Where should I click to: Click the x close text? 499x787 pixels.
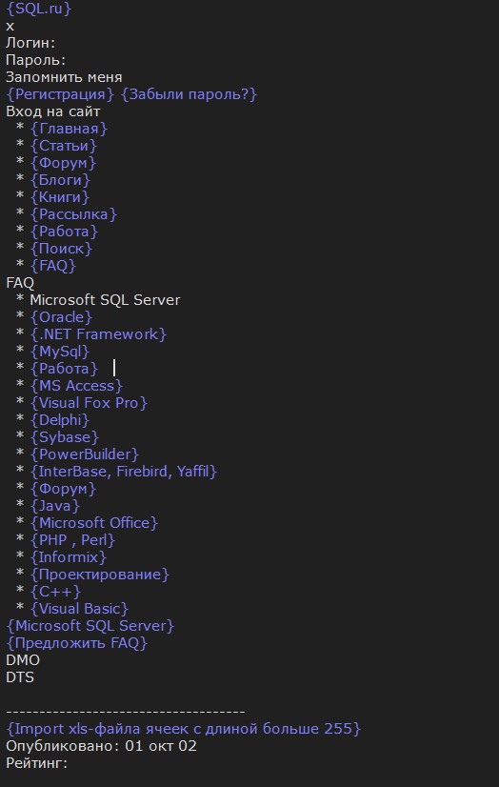pyautogui.click(x=10, y=26)
